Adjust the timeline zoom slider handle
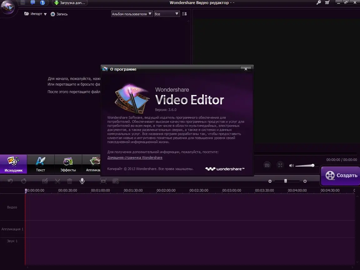Screen dimensions: 360x270 (x=286, y=181)
